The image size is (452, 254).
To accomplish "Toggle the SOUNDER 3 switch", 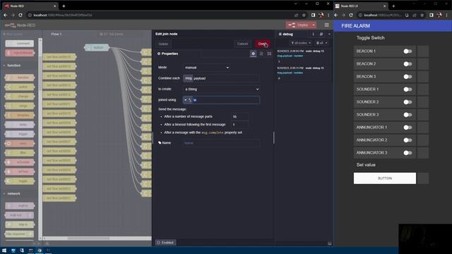I will [408, 114].
